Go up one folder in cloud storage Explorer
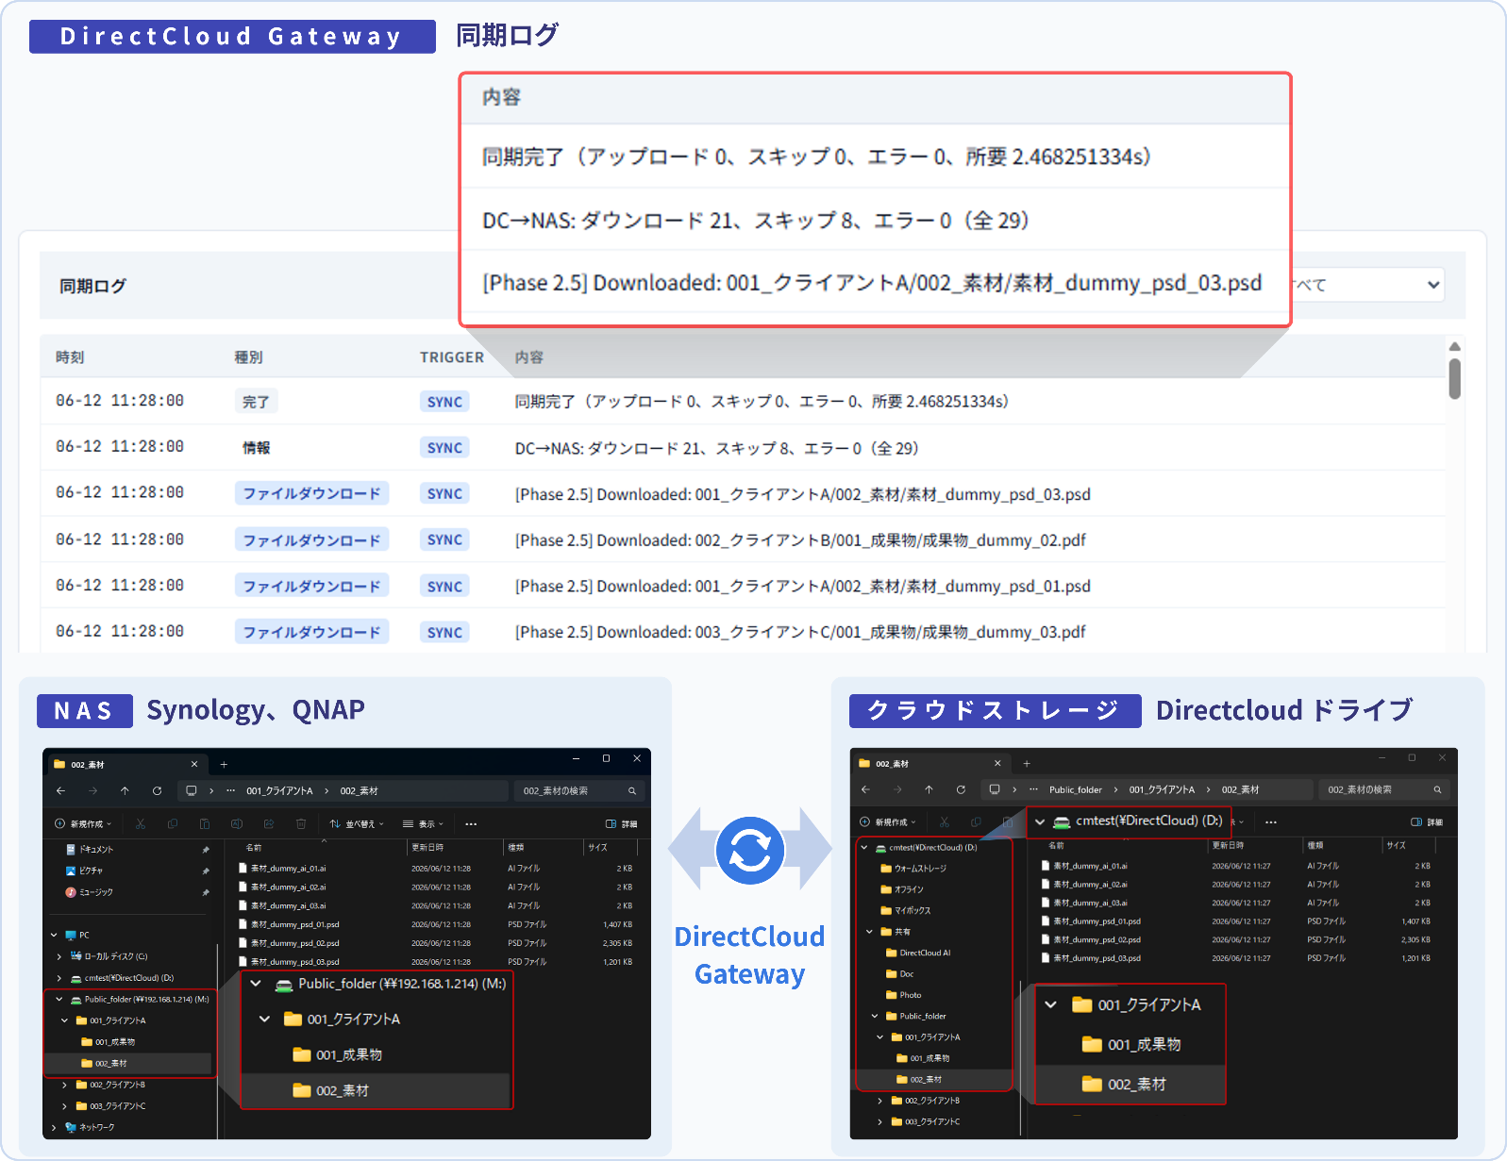The height and width of the screenshot is (1161, 1507). 929,789
